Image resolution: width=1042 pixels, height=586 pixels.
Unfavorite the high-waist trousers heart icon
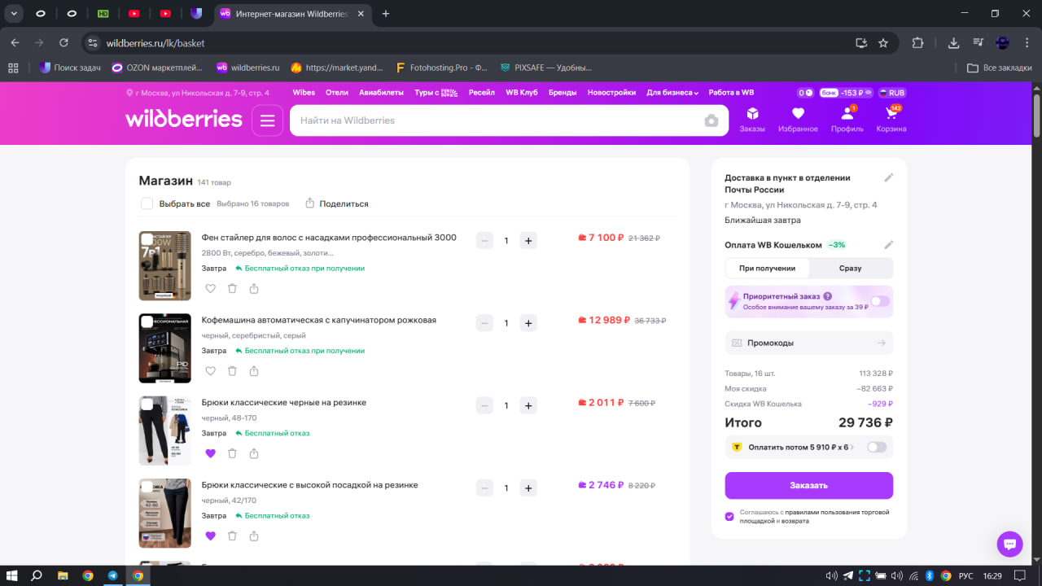tap(210, 536)
